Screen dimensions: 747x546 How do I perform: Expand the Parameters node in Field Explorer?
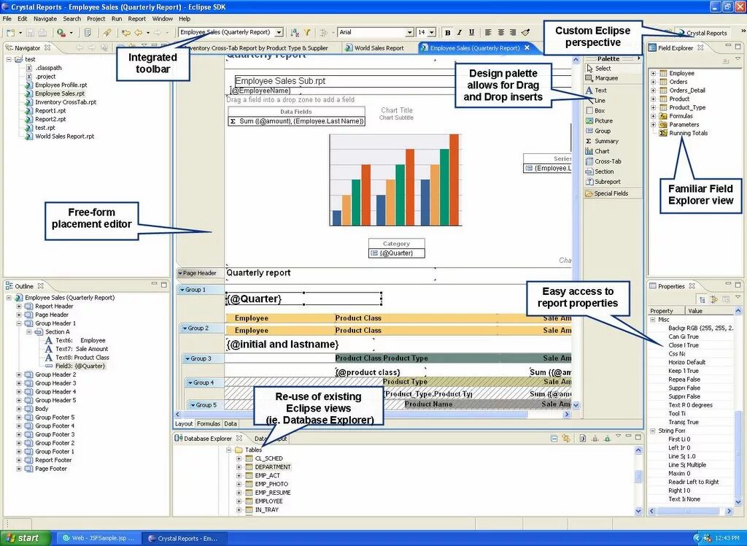coord(653,125)
